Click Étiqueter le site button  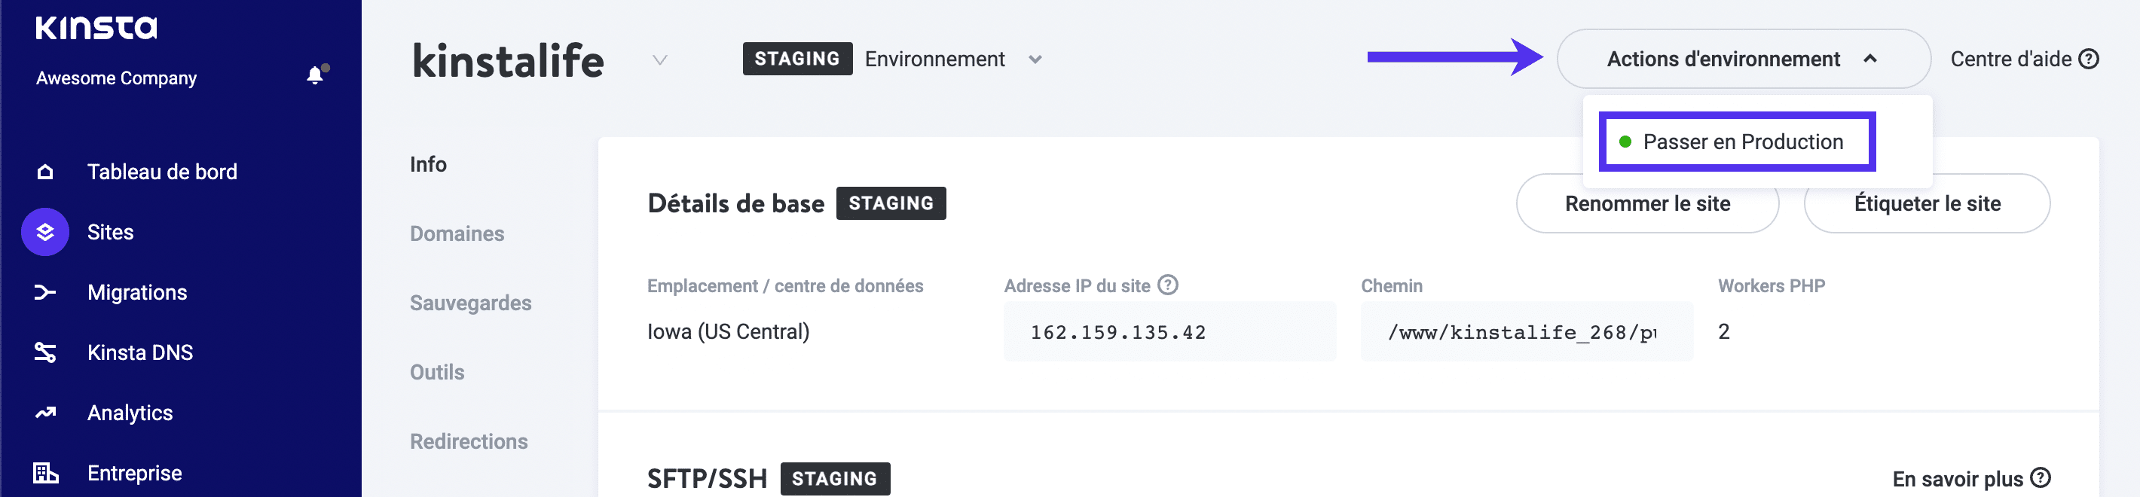coord(1927,203)
